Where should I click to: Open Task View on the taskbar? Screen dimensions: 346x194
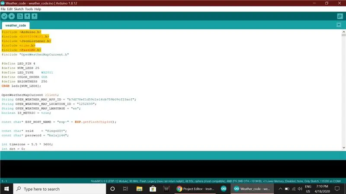[x=125, y=189]
